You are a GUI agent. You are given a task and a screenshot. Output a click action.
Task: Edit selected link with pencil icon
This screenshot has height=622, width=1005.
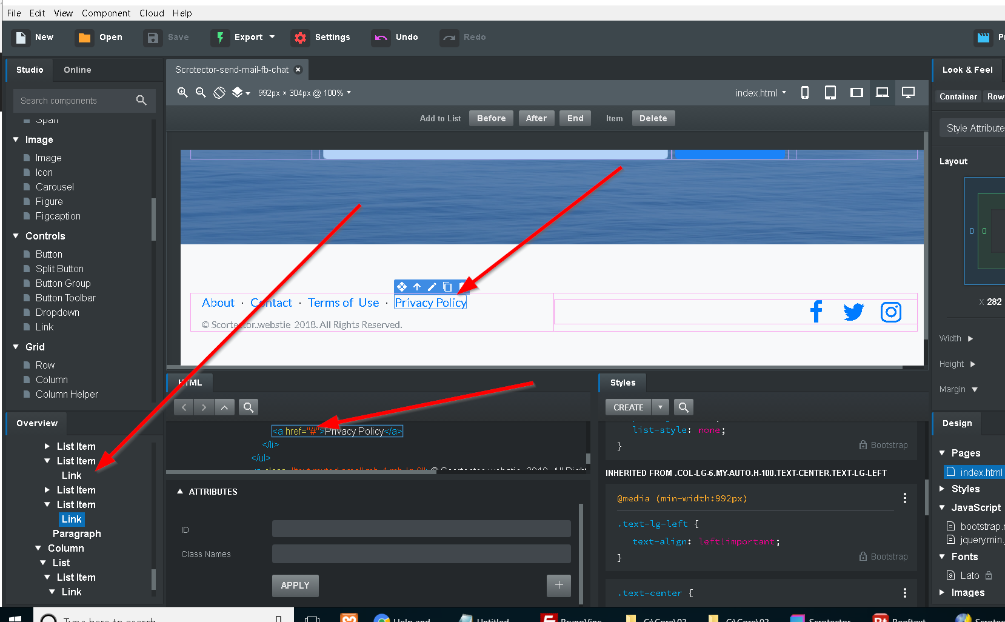click(432, 287)
